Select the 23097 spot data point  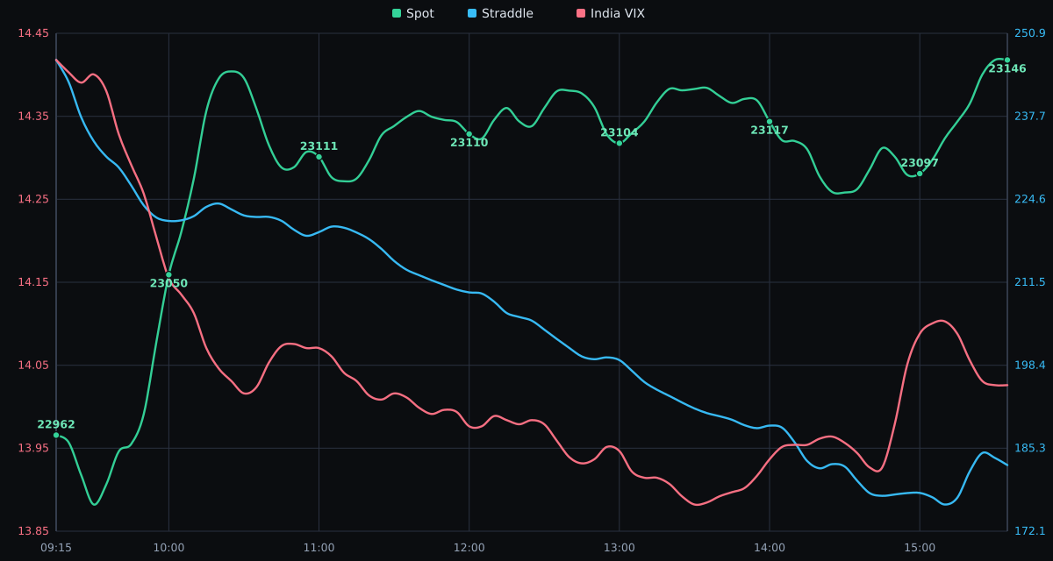[x=920, y=174]
